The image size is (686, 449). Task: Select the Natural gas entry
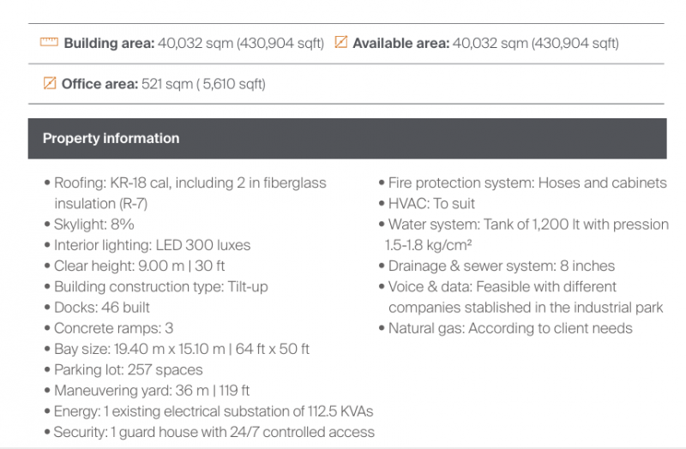coord(510,328)
